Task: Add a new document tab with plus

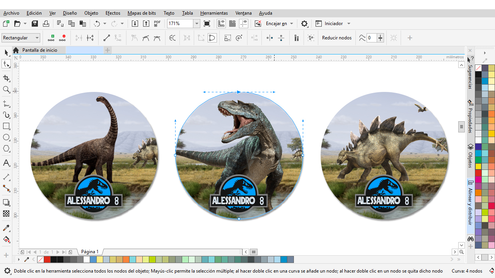Action: click(108, 50)
